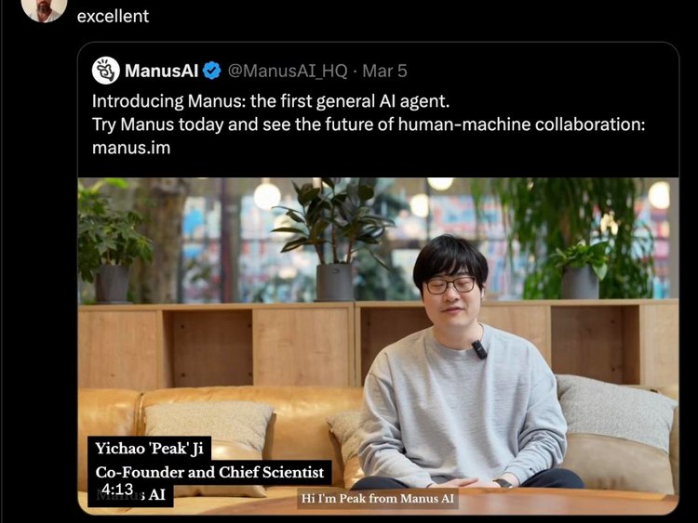Play the ManusAI introduction video

pos(379,346)
